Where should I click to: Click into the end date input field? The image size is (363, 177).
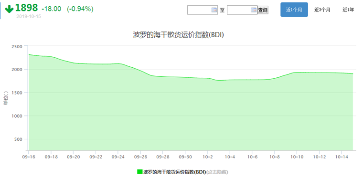[242, 10]
